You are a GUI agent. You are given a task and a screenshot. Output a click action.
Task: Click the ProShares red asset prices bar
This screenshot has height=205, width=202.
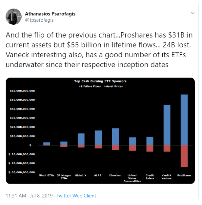(184, 156)
